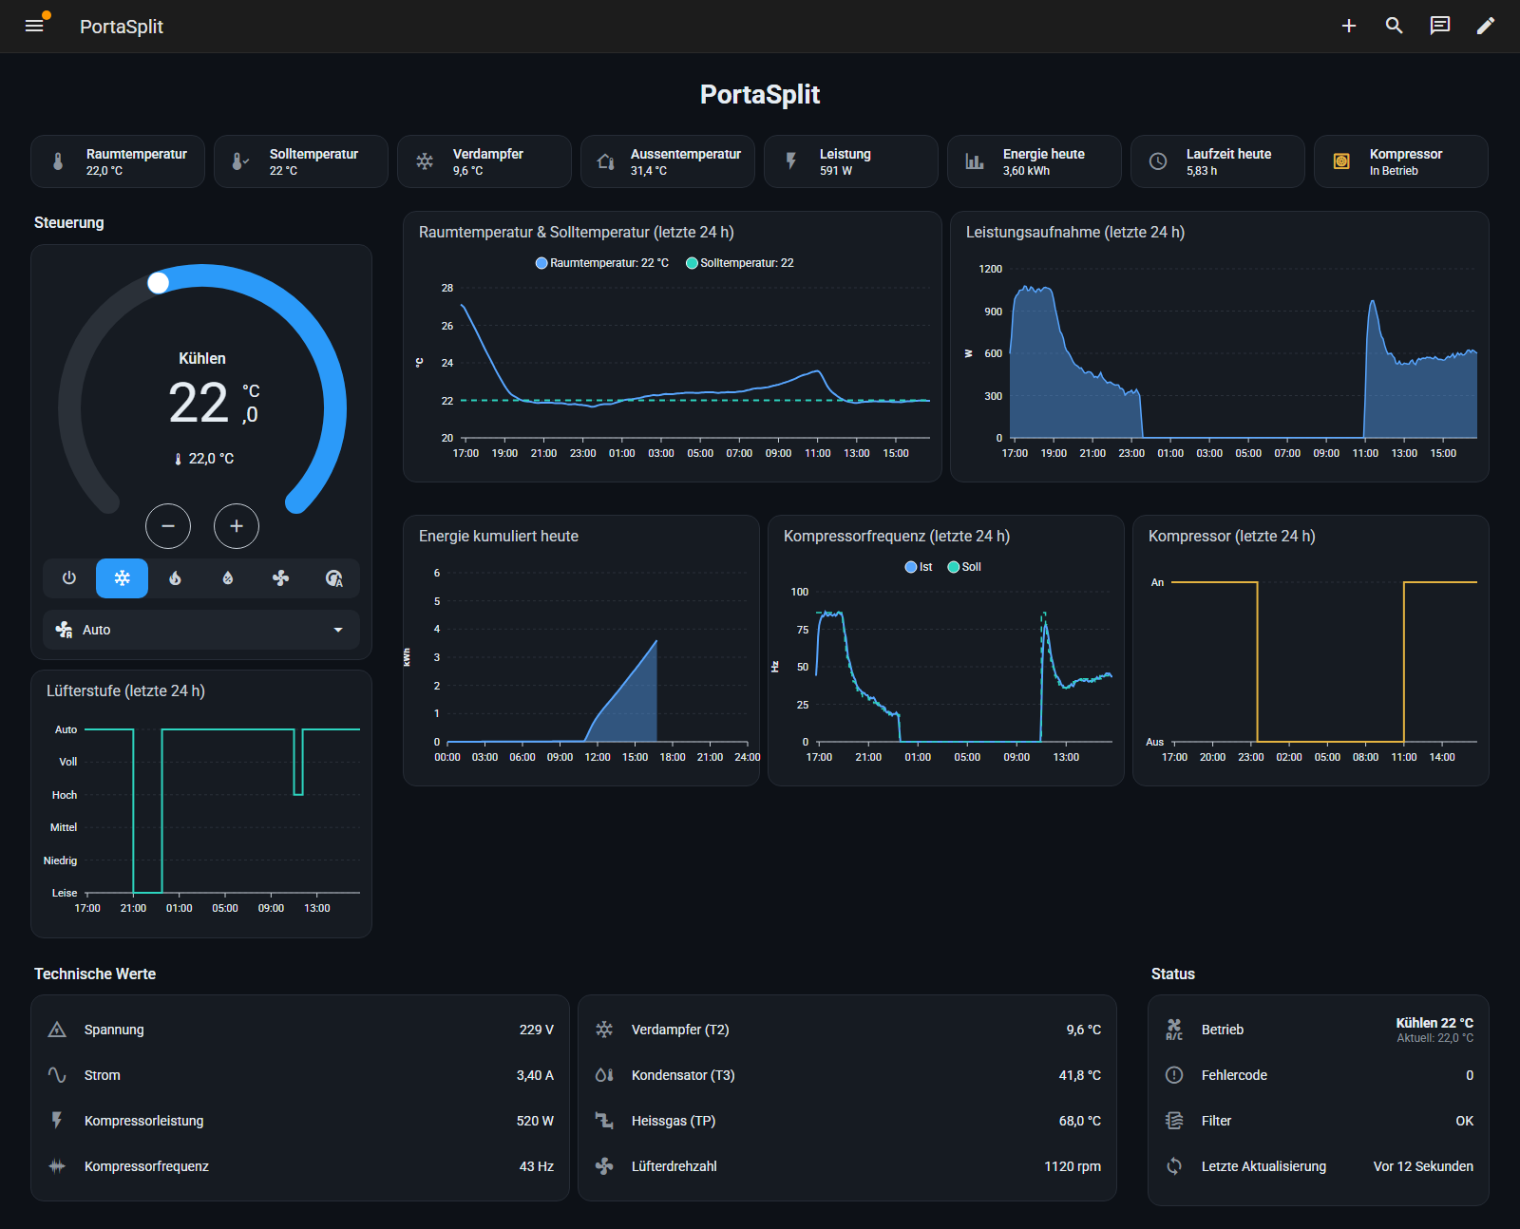Toggle the Raumtemperatur legend series
Screen dimensions: 1520x1229
pos(602,263)
